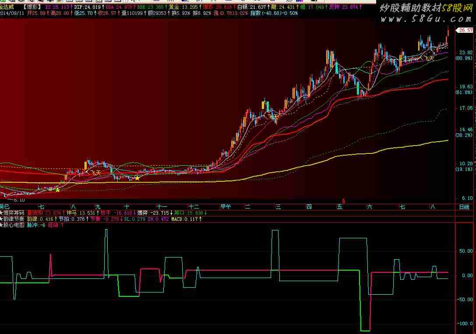Select the 甲午 year marker on the timeline

click(x=226, y=207)
